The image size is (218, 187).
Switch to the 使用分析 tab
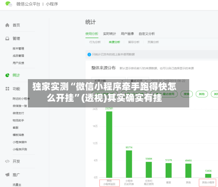point(92,34)
